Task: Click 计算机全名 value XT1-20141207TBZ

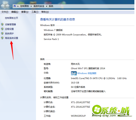Action: tap(81, 107)
